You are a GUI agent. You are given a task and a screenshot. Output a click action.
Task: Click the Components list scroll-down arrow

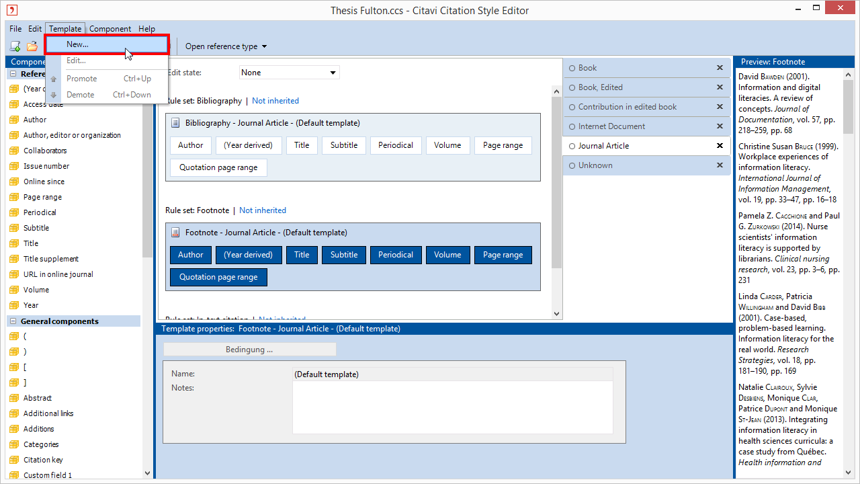pyautogui.click(x=148, y=473)
